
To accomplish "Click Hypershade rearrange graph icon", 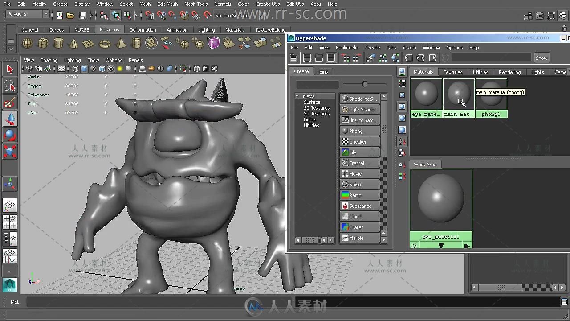I will click(x=383, y=58).
